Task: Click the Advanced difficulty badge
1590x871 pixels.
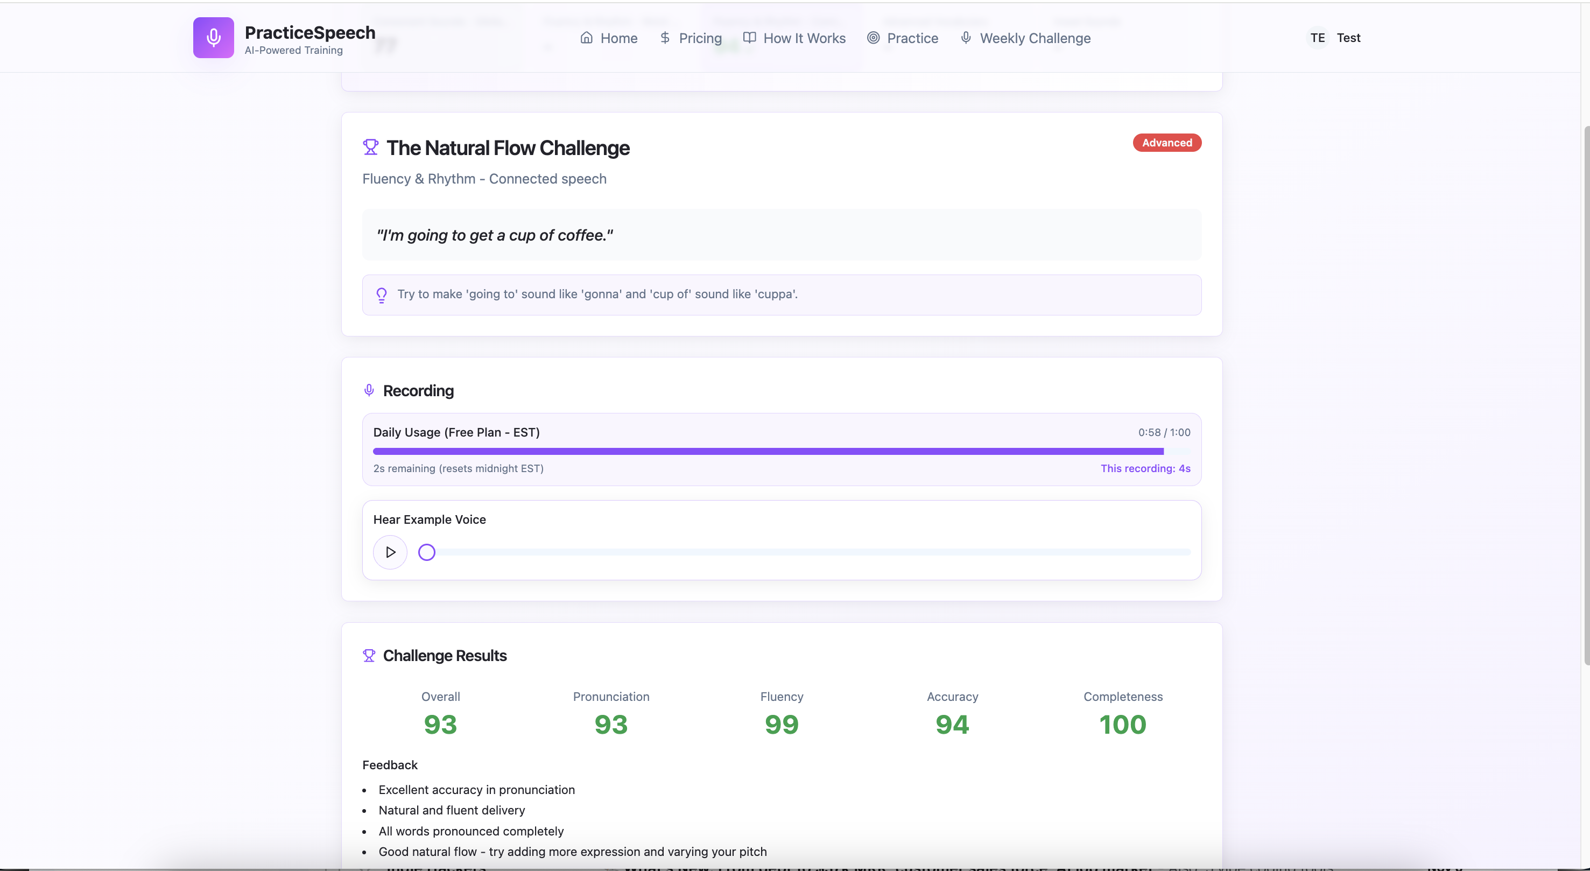Action: tap(1166, 143)
